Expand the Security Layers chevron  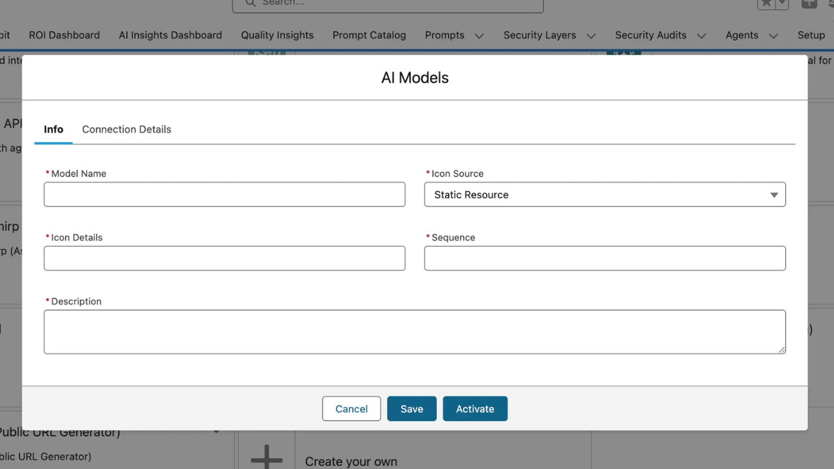pos(591,36)
